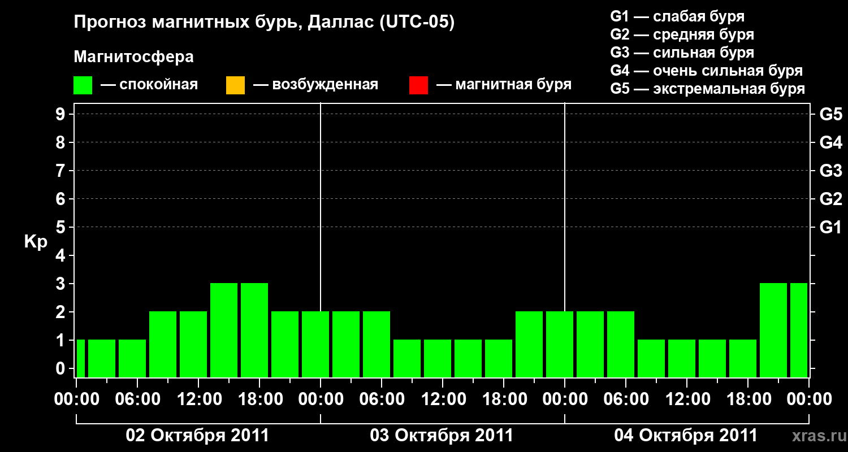
Task: Click the narrow Kp 1 bar starting 02 Октября
Action: tap(80, 358)
